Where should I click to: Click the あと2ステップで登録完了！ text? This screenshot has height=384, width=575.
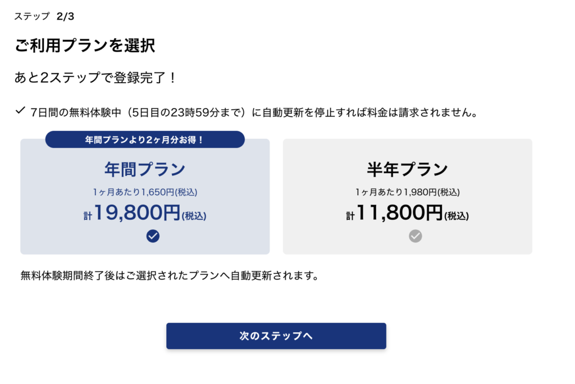pyautogui.click(x=95, y=78)
